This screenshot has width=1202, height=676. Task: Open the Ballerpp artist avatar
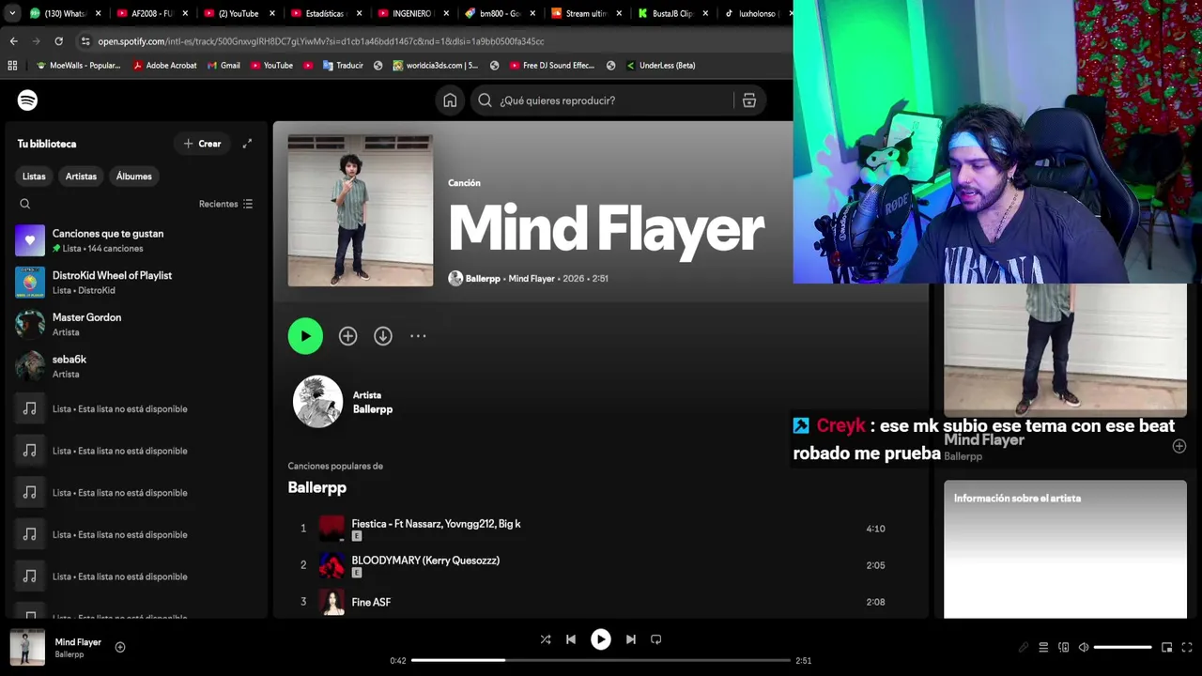pyautogui.click(x=317, y=402)
